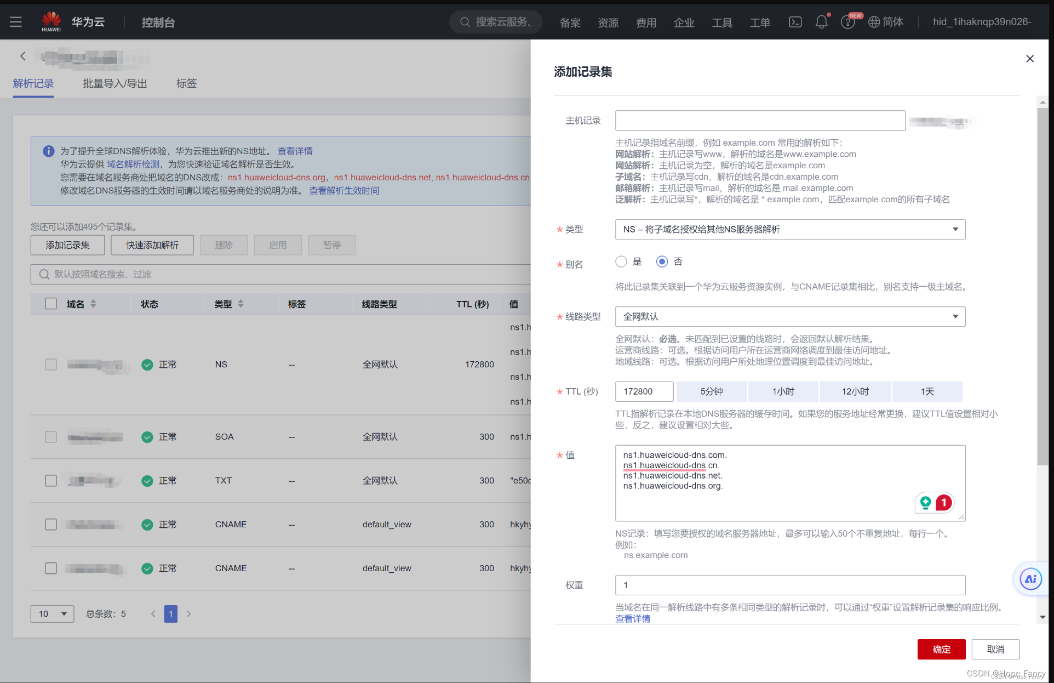Check the first CNAME row checkbox

pos(51,525)
